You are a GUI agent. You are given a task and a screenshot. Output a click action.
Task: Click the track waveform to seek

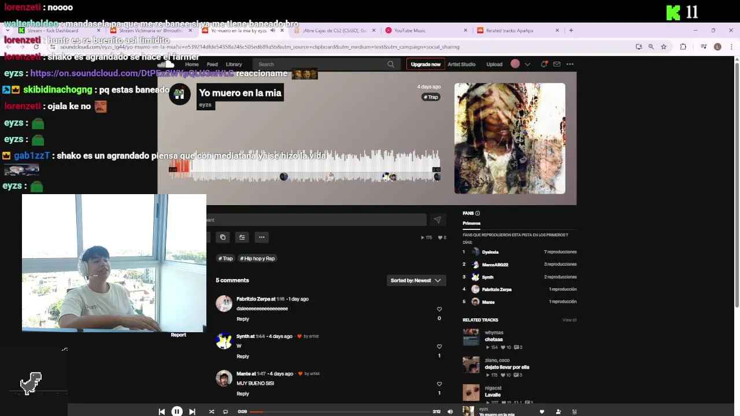coord(305,166)
